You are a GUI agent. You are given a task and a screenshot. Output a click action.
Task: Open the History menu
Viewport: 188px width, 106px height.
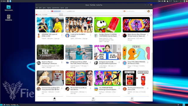coord(49,8)
